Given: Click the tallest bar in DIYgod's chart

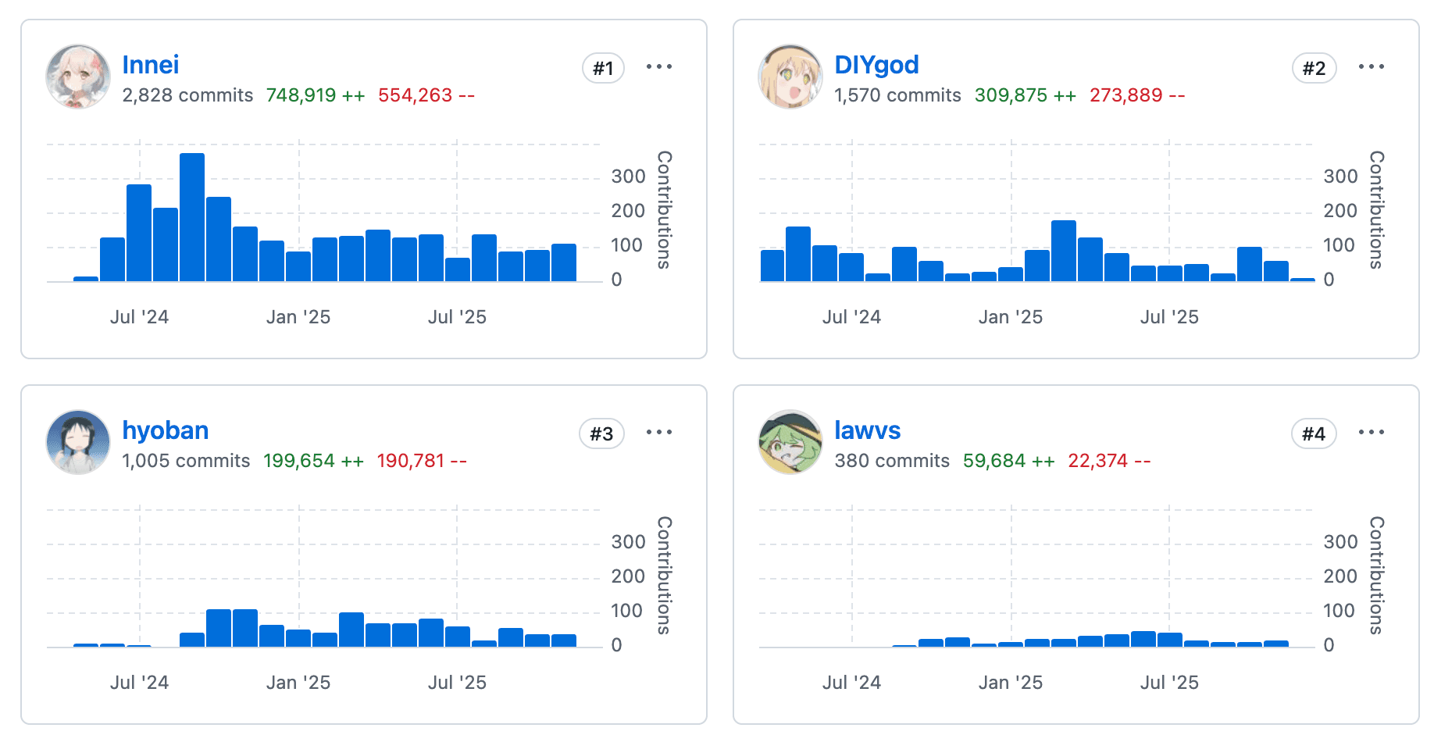Looking at the screenshot, I should (1063, 251).
